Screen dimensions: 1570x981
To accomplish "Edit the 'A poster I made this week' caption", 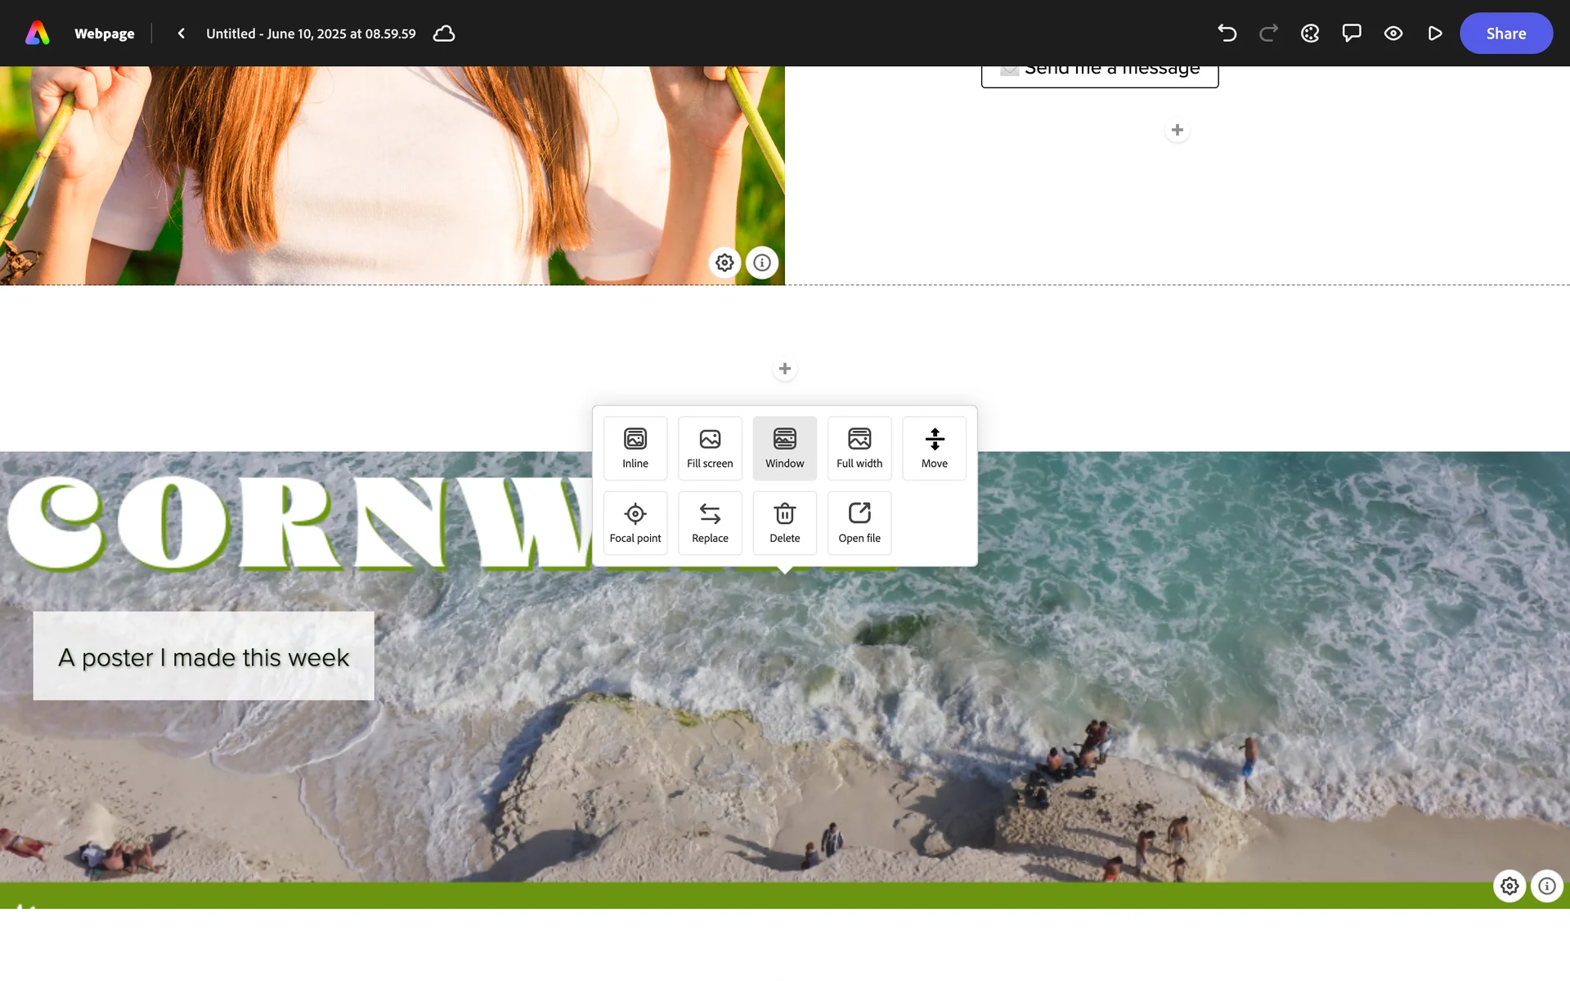I will (204, 656).
